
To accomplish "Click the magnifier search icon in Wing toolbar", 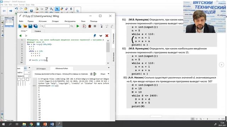I will coord(72,26).
